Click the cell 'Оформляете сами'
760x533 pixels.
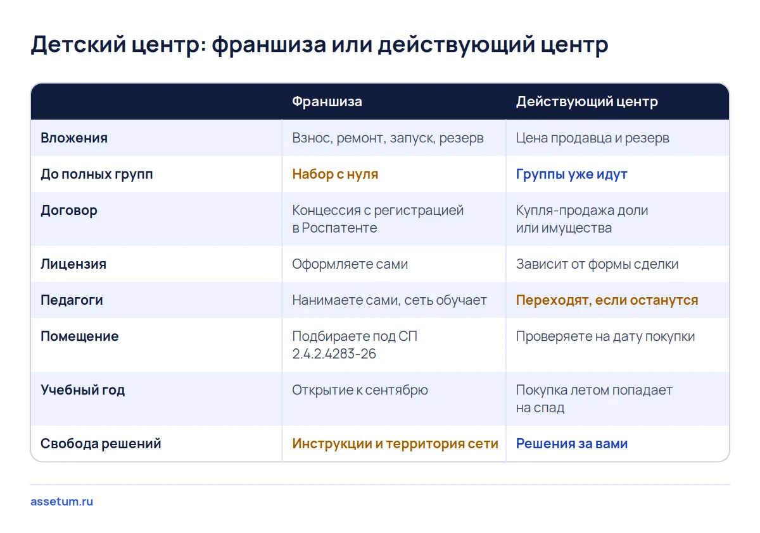click(x=350, y=264)
